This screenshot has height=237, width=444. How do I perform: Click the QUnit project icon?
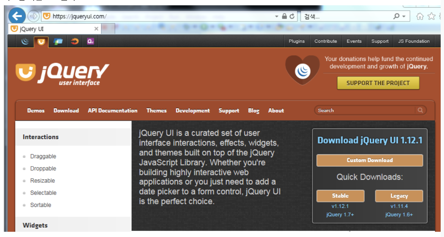90,41
